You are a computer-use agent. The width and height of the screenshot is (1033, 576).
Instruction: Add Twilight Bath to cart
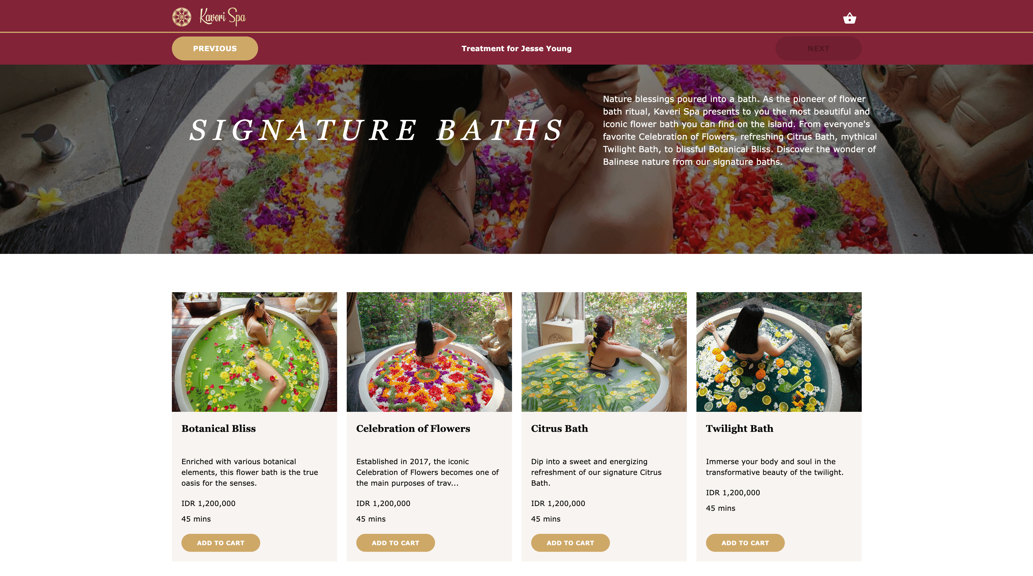pos(745,543)
